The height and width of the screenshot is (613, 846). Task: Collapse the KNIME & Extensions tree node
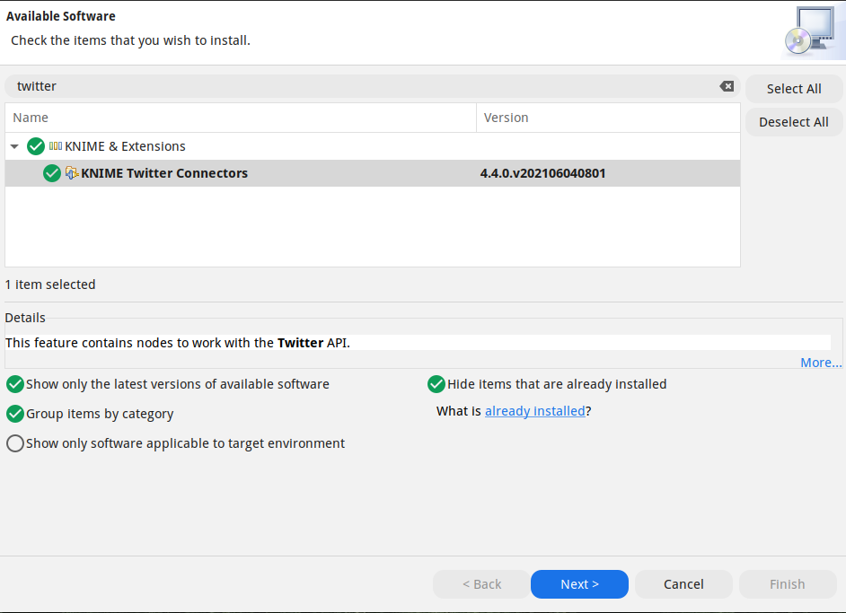click(x=13, y=145)
